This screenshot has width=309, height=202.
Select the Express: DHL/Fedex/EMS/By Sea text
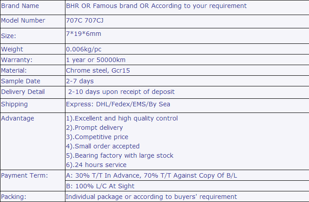118,105
